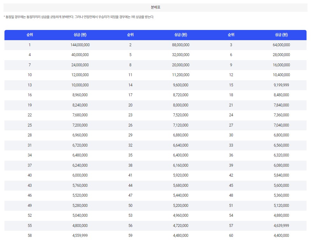This screenshot has height=247, width=311.
Task: Click the 8,240,000 cell
Action: (x=80, y=105)
